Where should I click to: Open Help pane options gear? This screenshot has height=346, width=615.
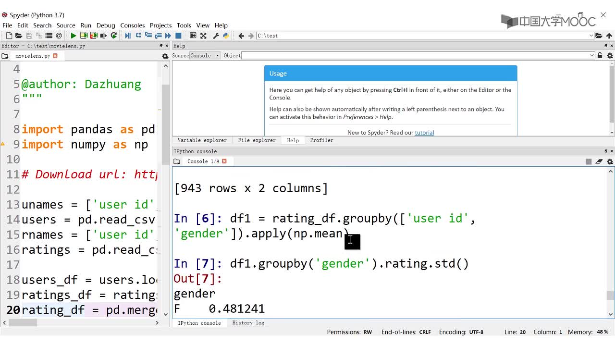click(x=610, y=56)
